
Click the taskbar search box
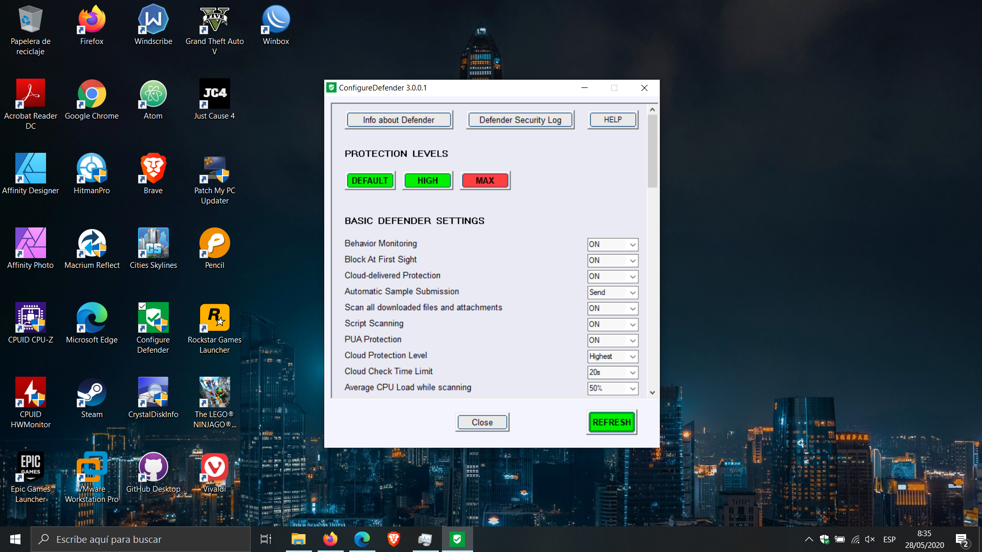(x=141, y=539)
